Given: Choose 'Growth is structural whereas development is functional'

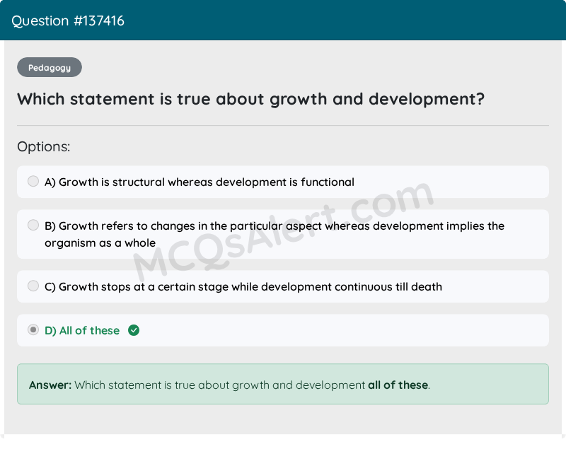Looking at the screenshot, I should coord(283,182).
